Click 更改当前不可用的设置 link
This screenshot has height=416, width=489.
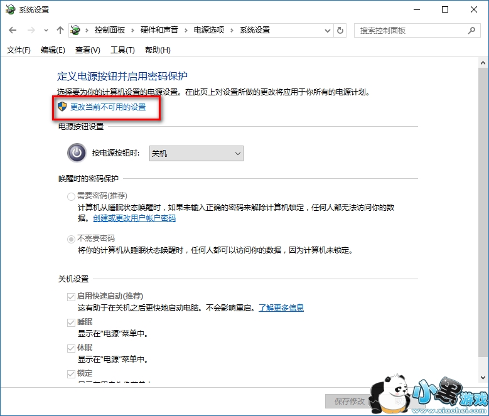pyautogui.click(x=108, y=107)
